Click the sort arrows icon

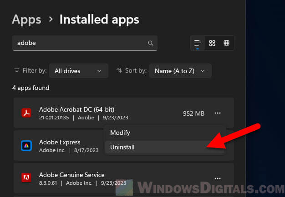[119, 70]
